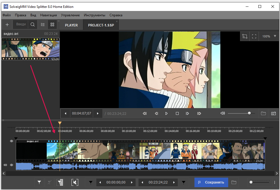The image size is (280, 190).
Task: Increase start time 00:00:00;00
Action: coord(132,182)
